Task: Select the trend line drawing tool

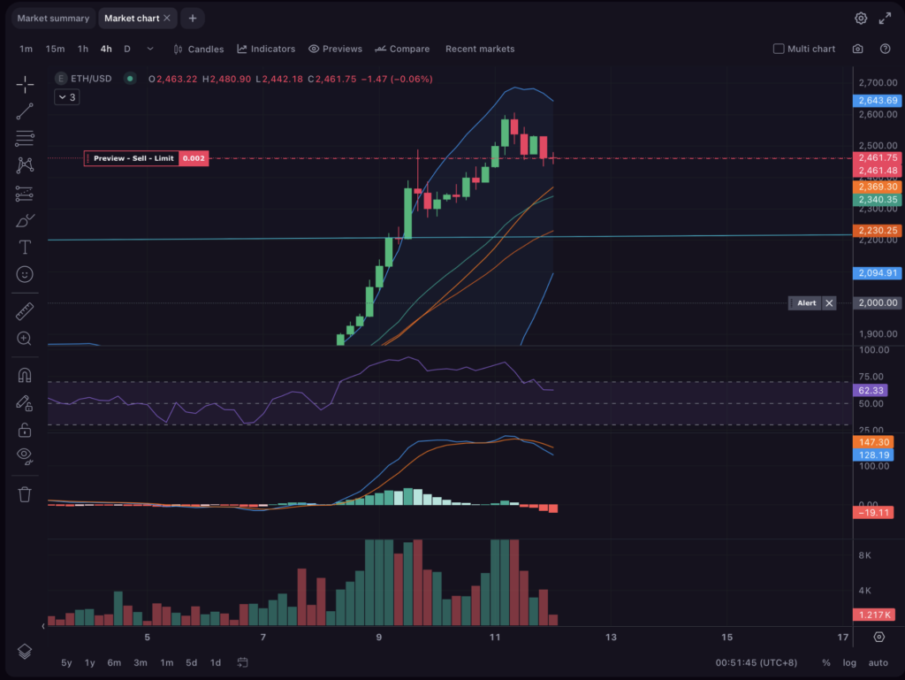Action: (x=24, y=111)
